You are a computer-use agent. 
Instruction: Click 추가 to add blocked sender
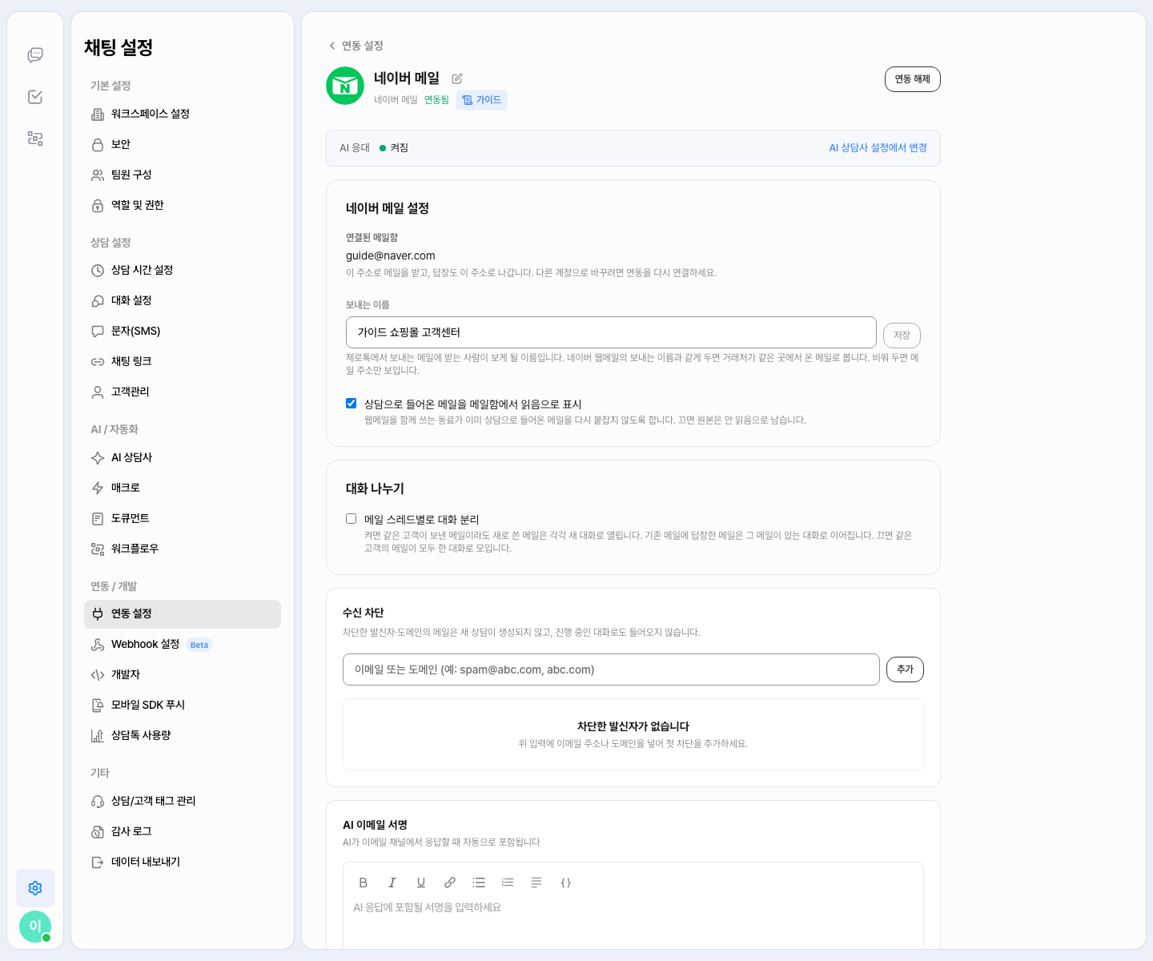click(905, 669)
